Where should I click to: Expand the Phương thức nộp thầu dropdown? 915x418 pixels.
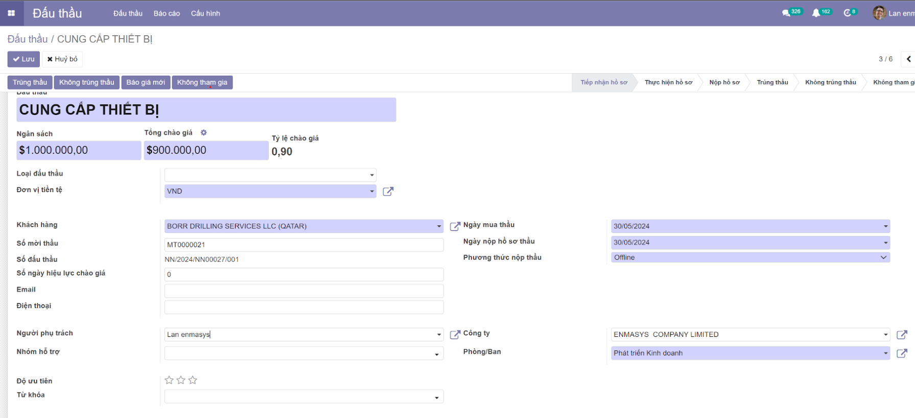pos(883,258)
